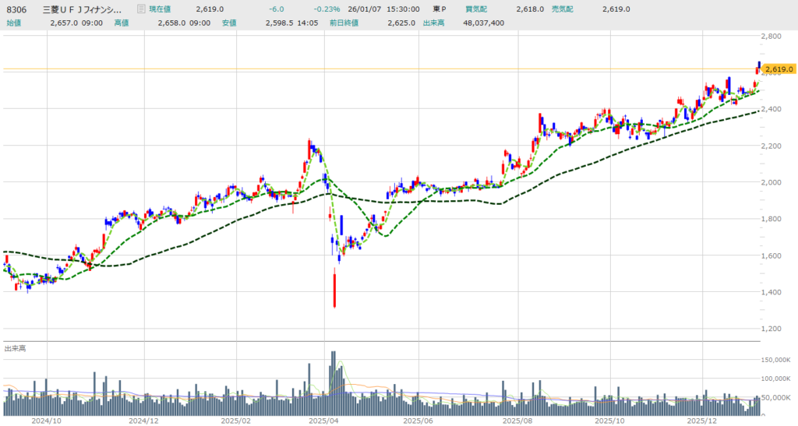The width and height of the screenshot is (798, 426).
Task: Click the 2025/04 date on the time axis
Action: click(322, 420)
